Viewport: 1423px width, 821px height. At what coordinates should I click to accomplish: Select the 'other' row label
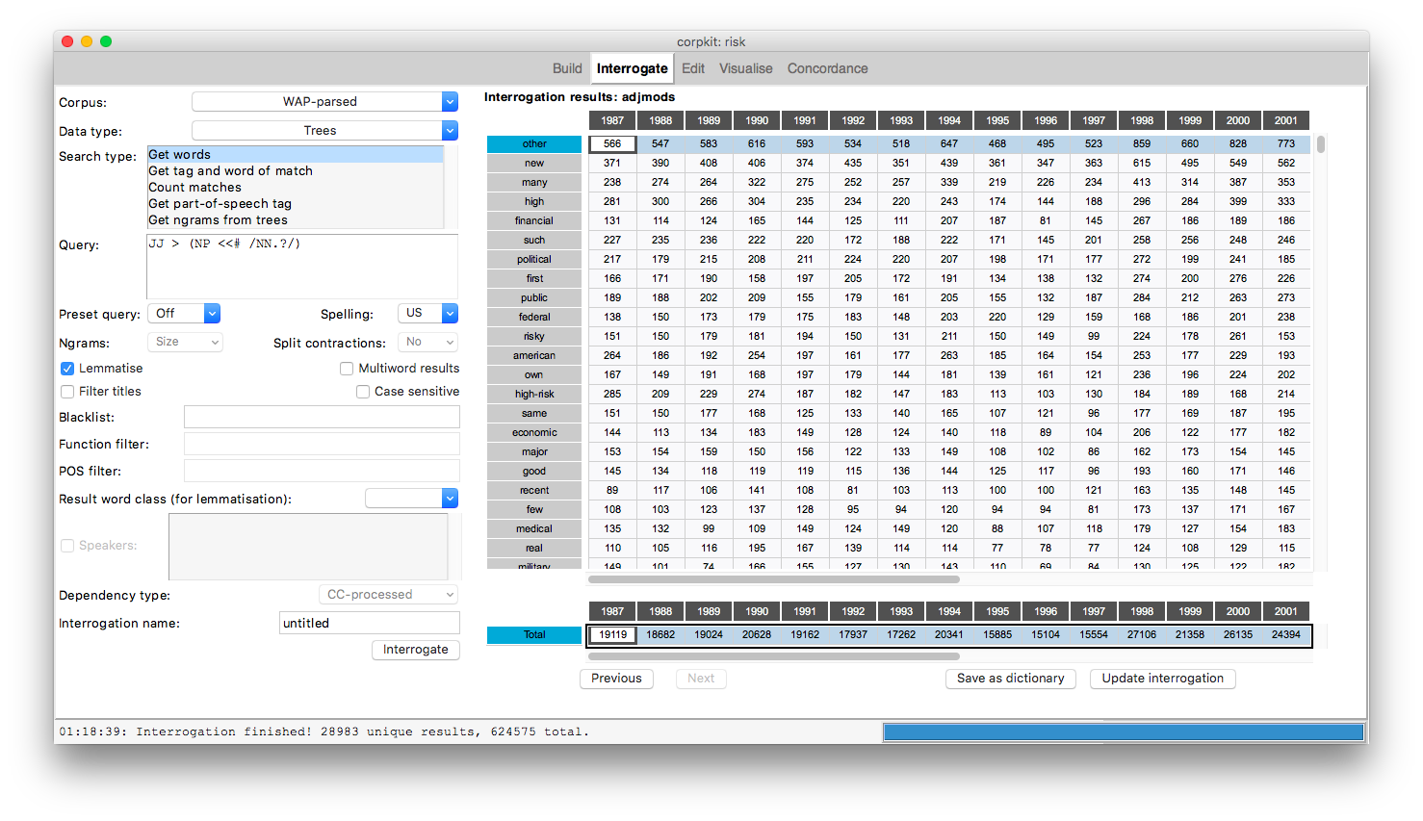coord(534,144)
